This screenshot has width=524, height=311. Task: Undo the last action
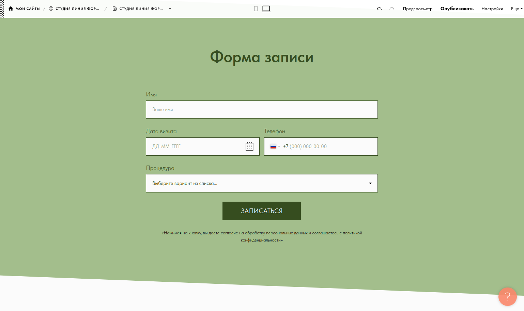point(379,9)
